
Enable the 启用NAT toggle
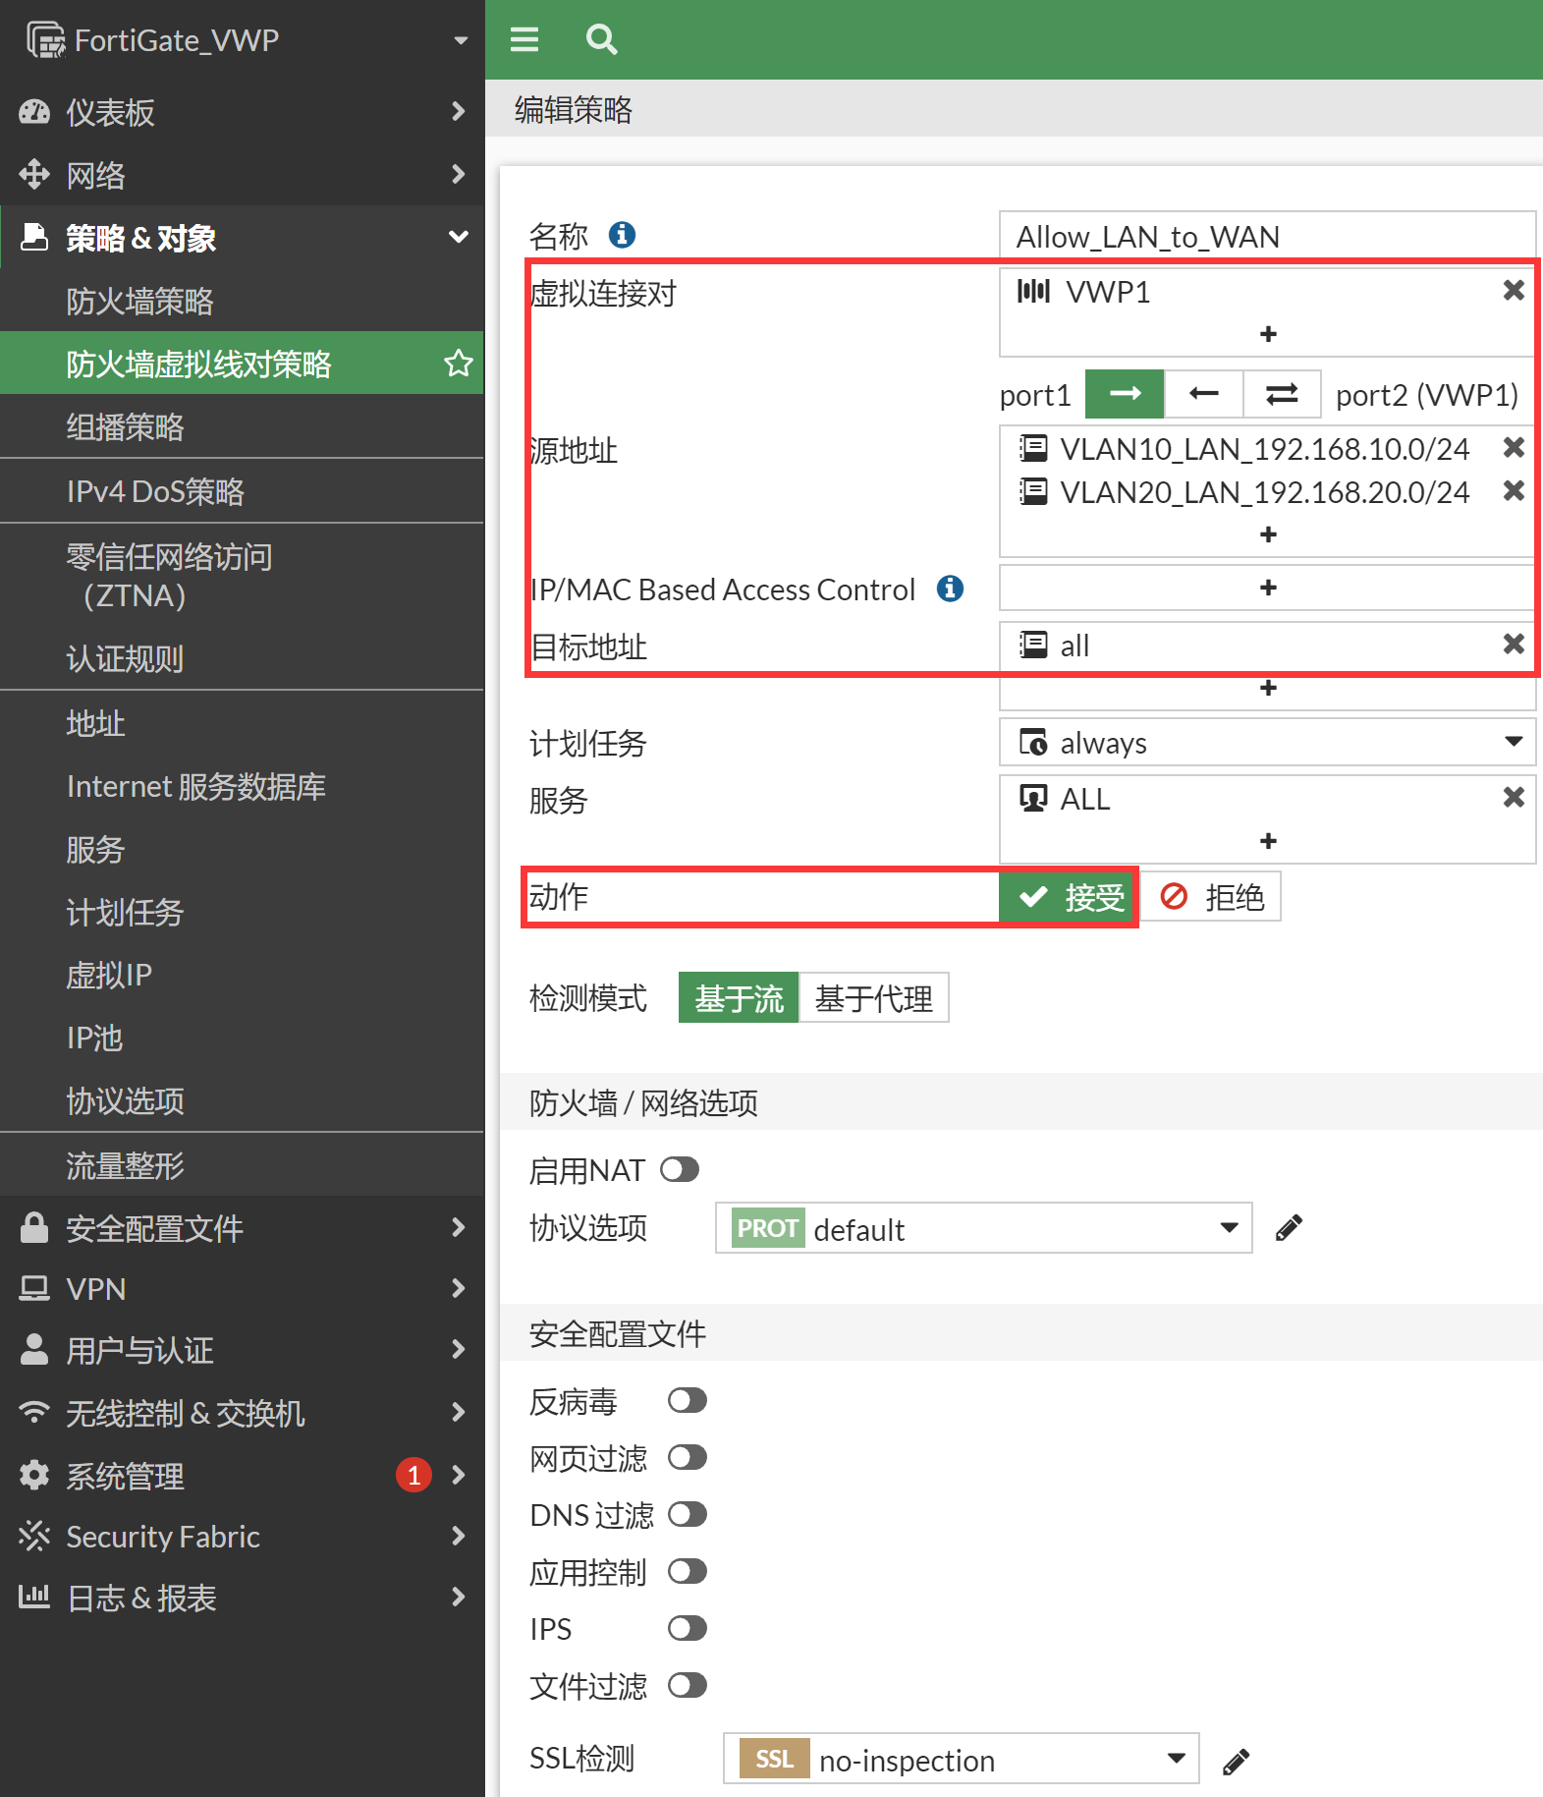(680, 1170)
